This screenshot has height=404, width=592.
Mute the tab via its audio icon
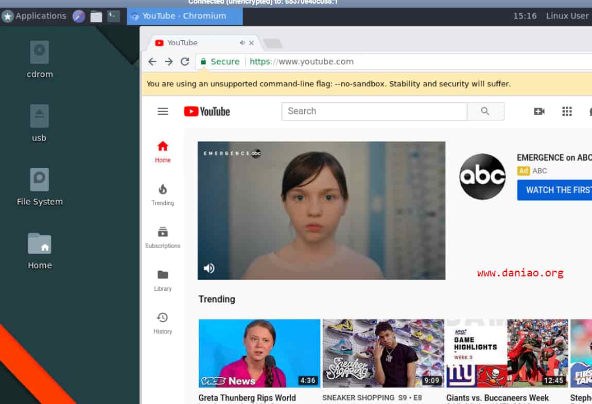[242, 43]
